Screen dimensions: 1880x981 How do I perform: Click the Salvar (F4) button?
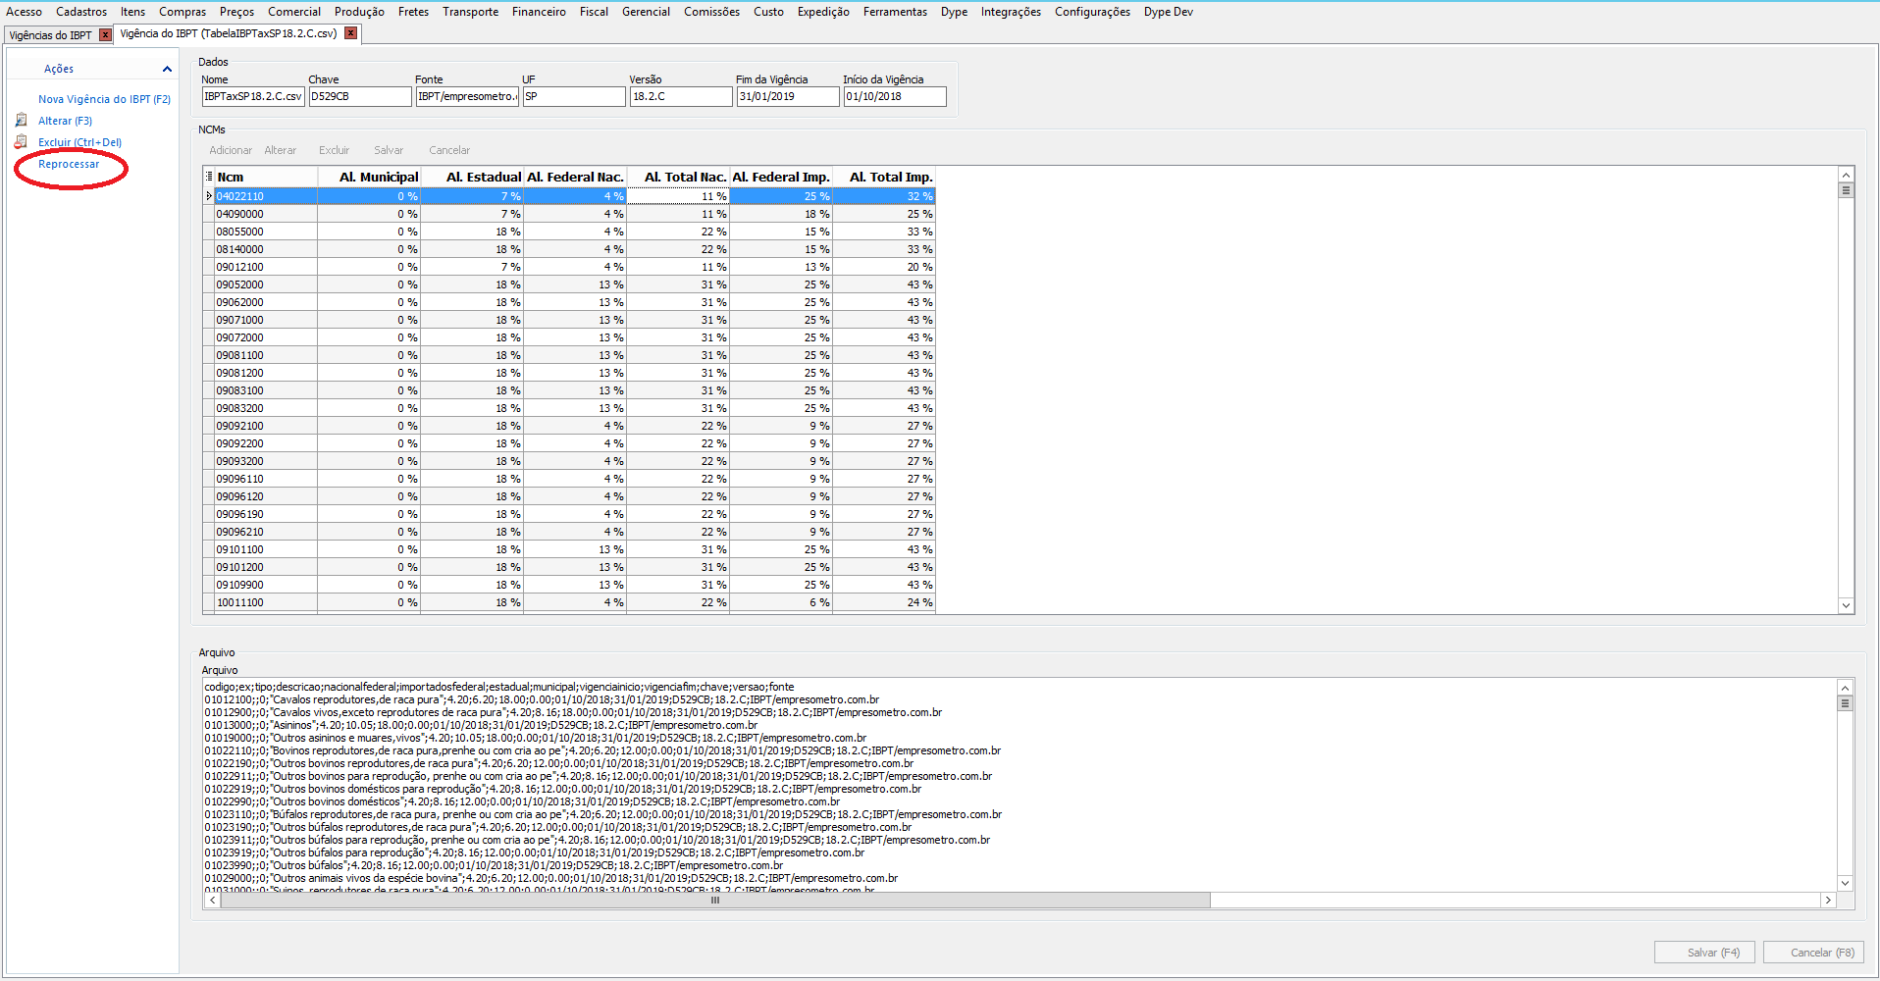point(1706,953)
